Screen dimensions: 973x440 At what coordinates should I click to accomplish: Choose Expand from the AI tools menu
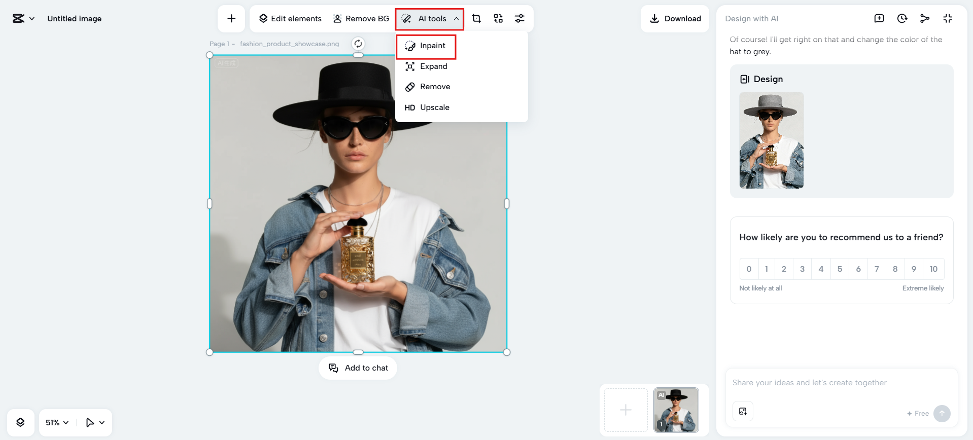(x=433, y=66)
